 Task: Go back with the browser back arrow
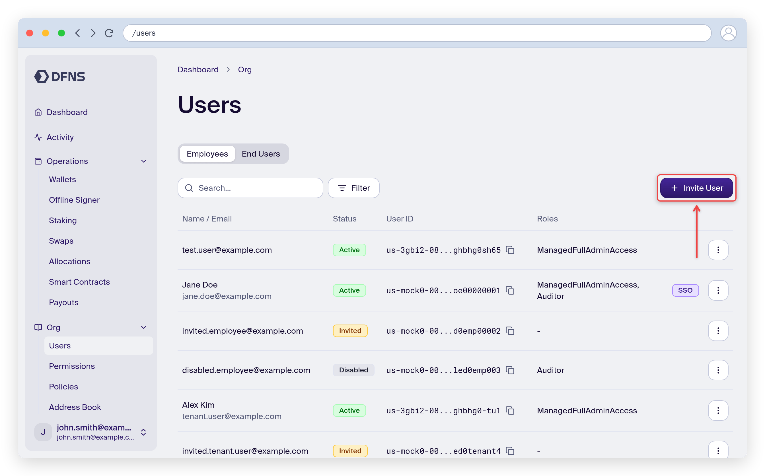click(78, 33)
